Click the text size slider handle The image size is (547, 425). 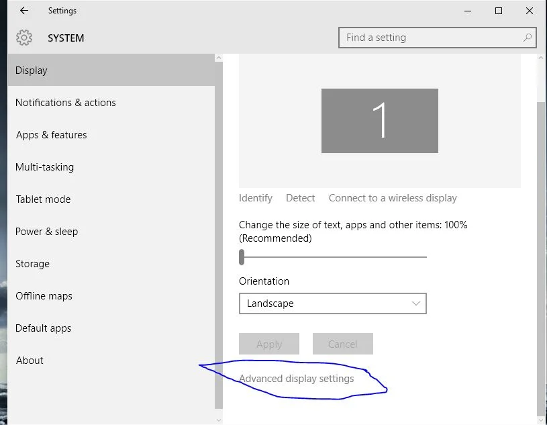tap(242, 257)
